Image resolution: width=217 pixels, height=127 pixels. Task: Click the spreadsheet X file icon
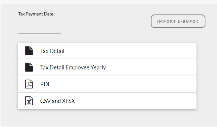[29, 101]
